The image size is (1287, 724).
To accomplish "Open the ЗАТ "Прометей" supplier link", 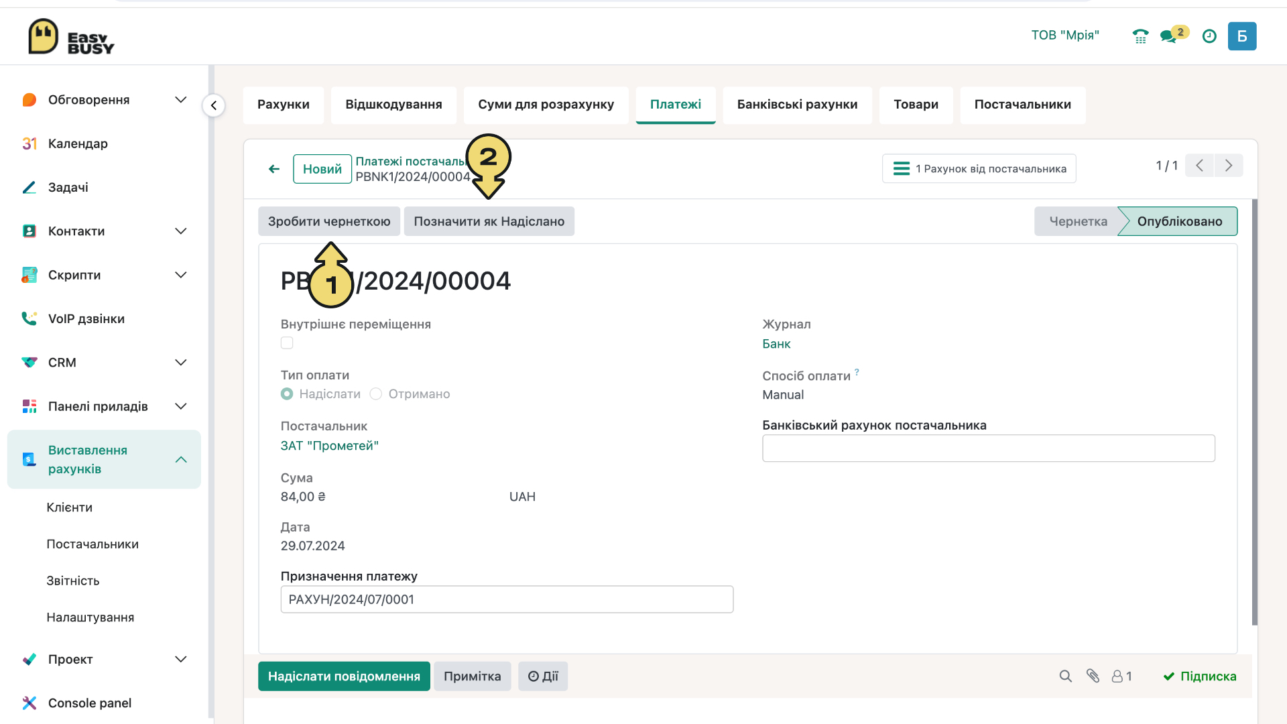I will 330,446.
